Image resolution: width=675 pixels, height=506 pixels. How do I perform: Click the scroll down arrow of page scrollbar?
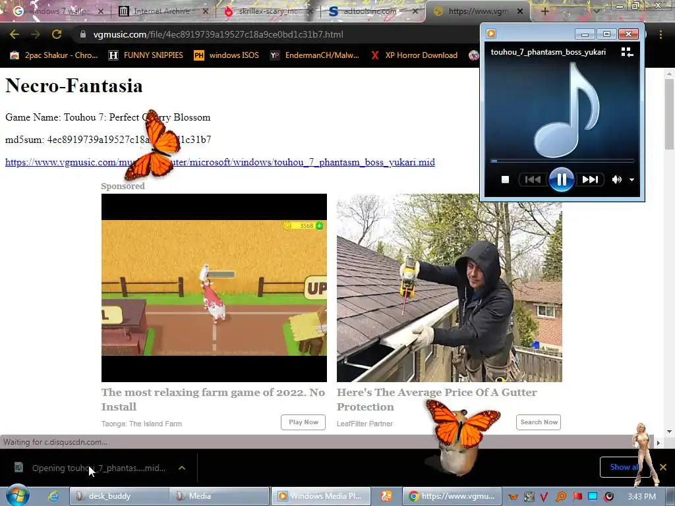point(668,431)
